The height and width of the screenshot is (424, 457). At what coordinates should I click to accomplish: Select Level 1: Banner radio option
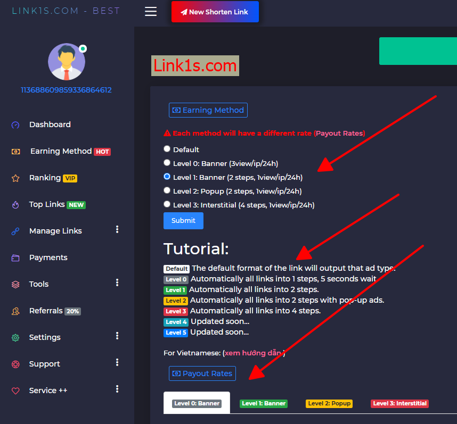point(167,176)
